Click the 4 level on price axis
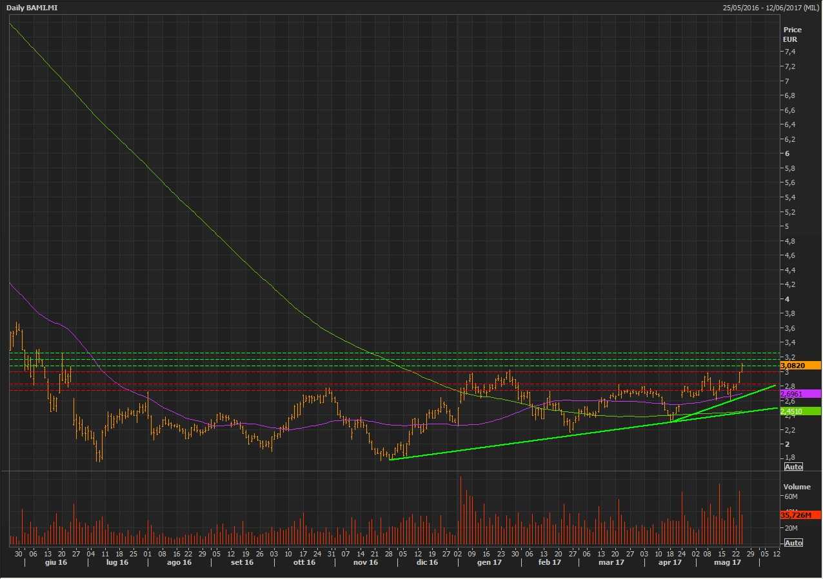 tap(786, 299)
